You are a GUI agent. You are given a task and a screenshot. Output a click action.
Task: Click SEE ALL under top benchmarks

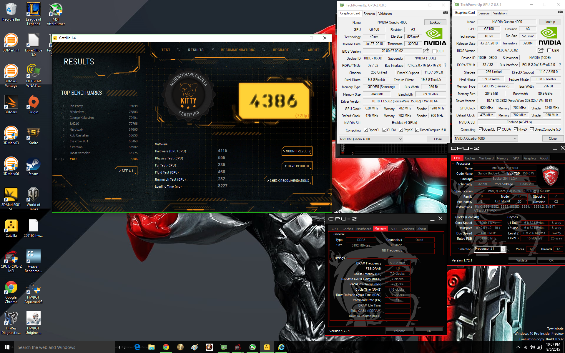click(x=126, y=171)
